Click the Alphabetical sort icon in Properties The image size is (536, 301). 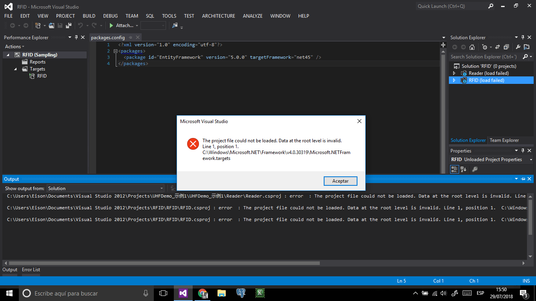[x=463, y=169]
